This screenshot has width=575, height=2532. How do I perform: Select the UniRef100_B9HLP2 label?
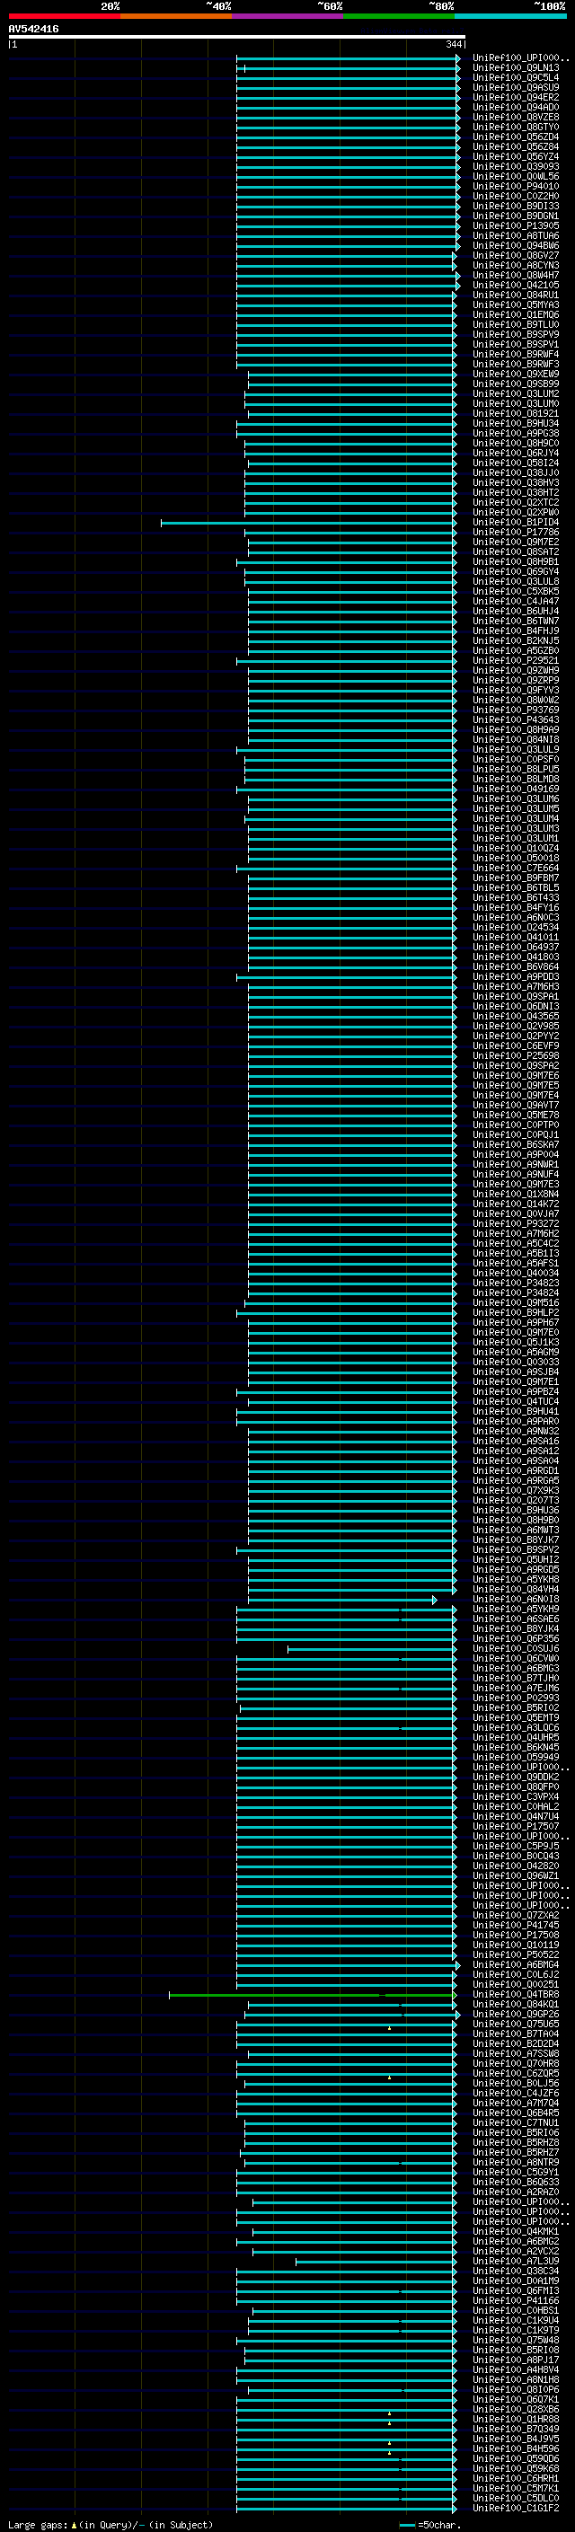(x=515, y=1313)
